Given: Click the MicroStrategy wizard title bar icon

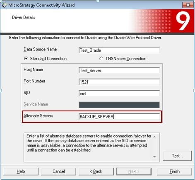Looking at the screenshot, I should click(4, 5).
